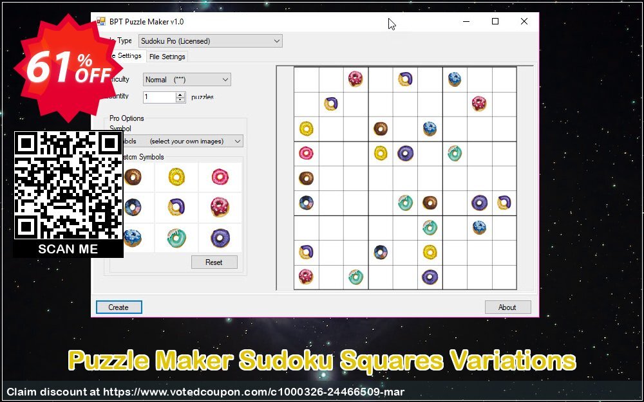Image resolution: width=644 pixels, height=402 pixels.
Task: Select the pink glazed donut in Custom Symbols
Action: pyautogui.click(x=220, y=178)
